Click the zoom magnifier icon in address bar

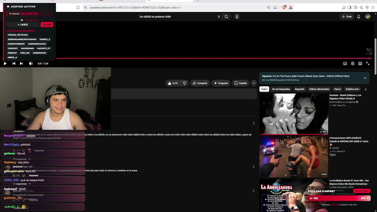point(268,7)
